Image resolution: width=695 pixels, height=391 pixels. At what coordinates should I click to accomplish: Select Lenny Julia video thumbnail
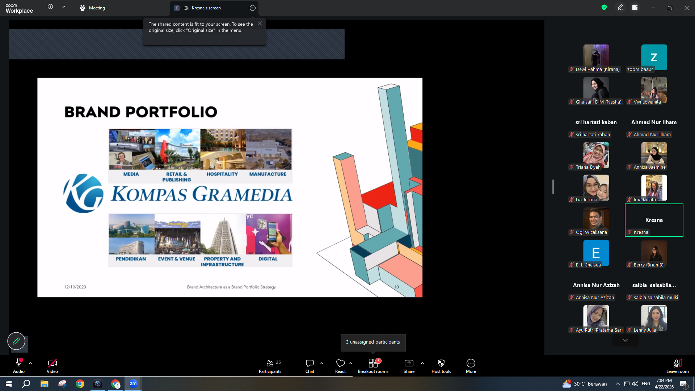654,318
